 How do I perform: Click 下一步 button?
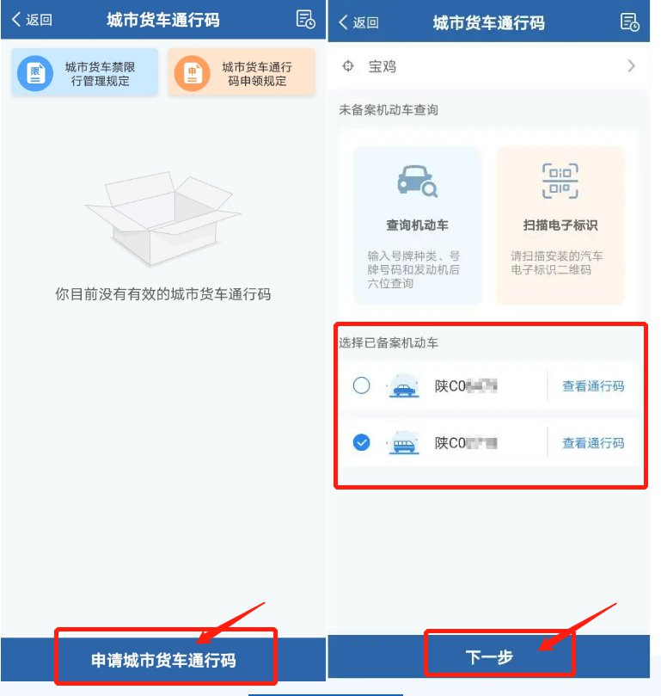point(489,656)
